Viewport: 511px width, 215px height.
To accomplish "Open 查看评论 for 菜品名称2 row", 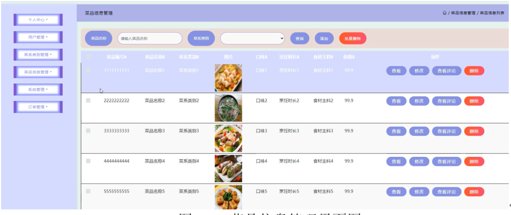I will tap(446, 101).
